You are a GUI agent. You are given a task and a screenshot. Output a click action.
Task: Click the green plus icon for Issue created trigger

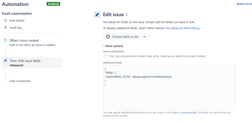coord(5,40)
